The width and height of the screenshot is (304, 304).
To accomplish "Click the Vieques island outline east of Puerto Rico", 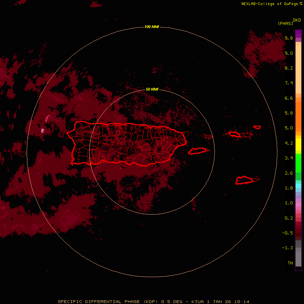I will click(197, 151).
